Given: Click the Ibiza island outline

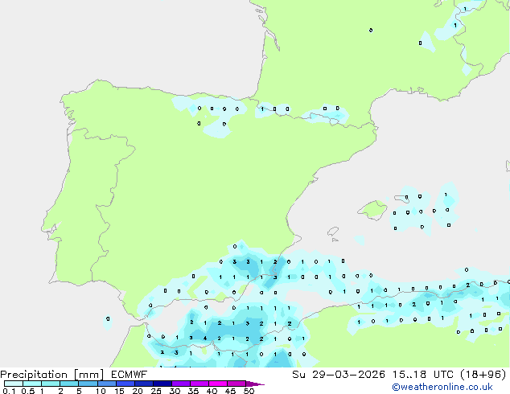Looking at the screenshot, I should 333,232.
